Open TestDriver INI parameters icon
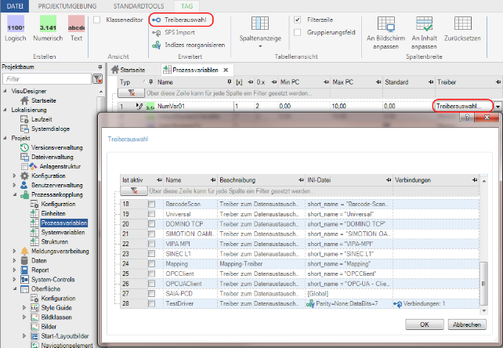Viewport: 503px width, 348px height. [310, 303]
